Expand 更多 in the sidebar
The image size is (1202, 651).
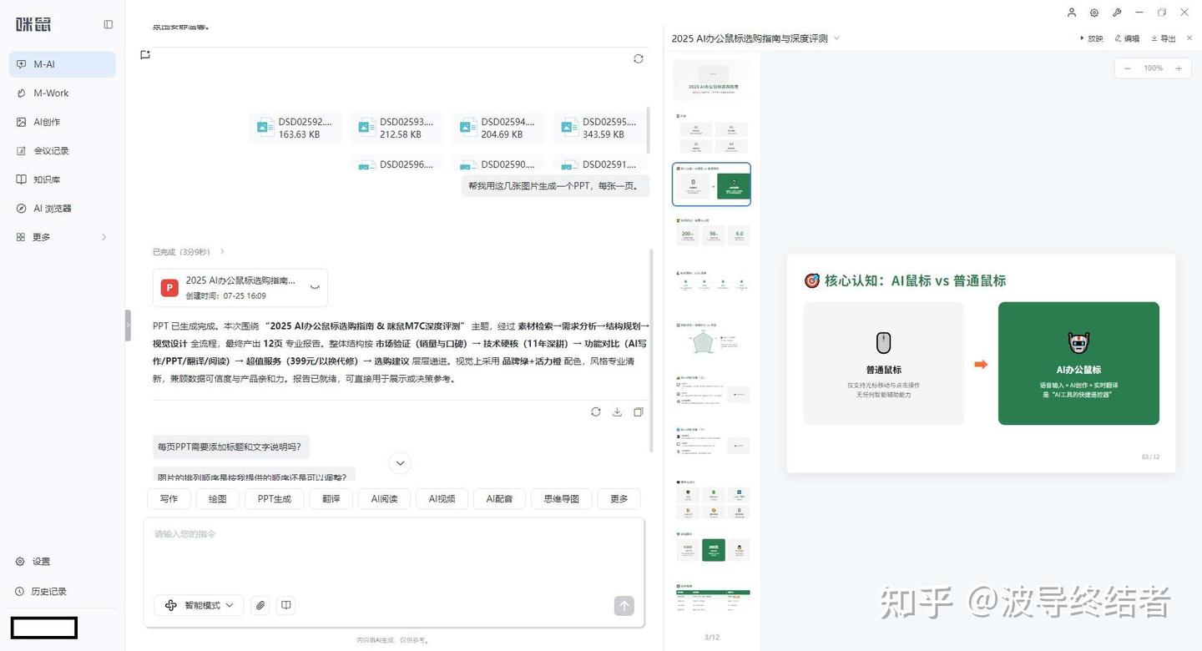[x=63, y=237]
